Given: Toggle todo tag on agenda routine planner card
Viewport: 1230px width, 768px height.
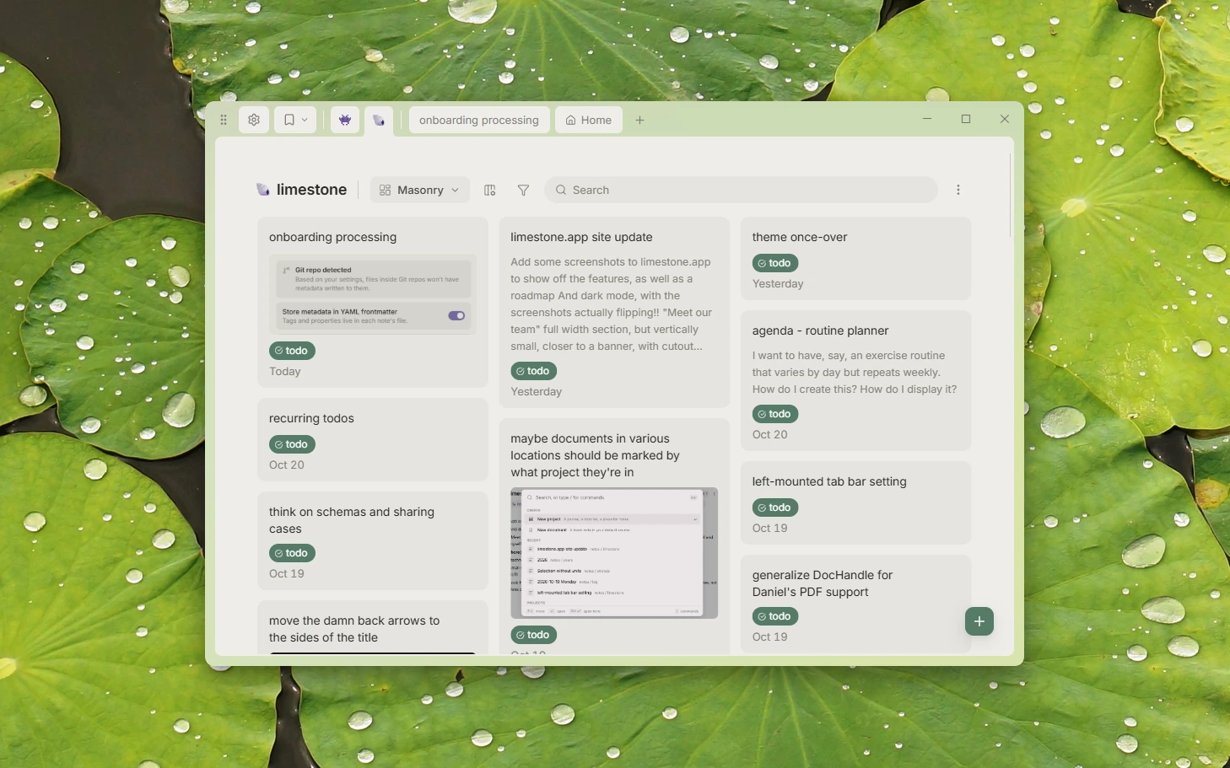Looking at the screenshot, I should 775,414.
